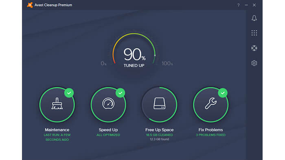Click the Fix Problems label
This screenshot has width=285, height=160.
210,130
